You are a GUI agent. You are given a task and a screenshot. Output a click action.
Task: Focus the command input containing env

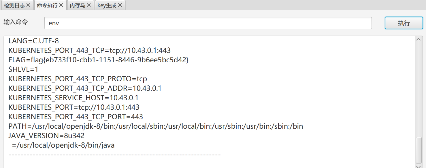click(x=208, y=23)
